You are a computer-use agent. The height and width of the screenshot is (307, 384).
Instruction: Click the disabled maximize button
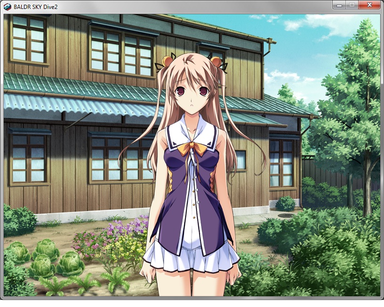(x=352, y=5)
